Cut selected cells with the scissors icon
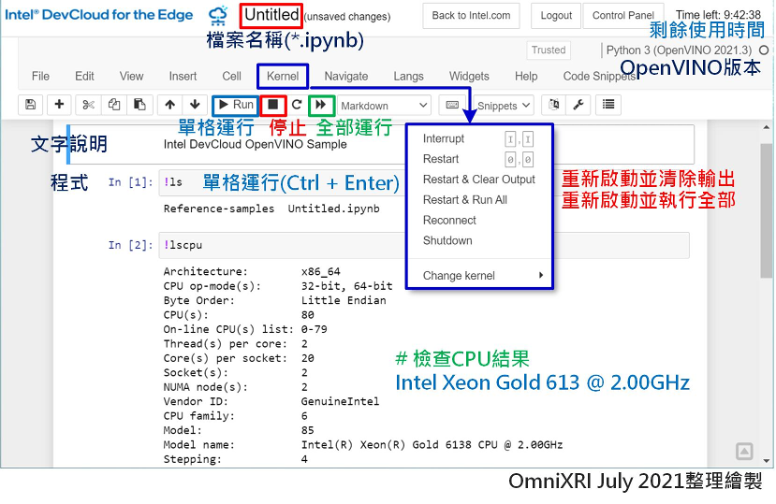The image size is (776, 504). click(x=89, y=105)
